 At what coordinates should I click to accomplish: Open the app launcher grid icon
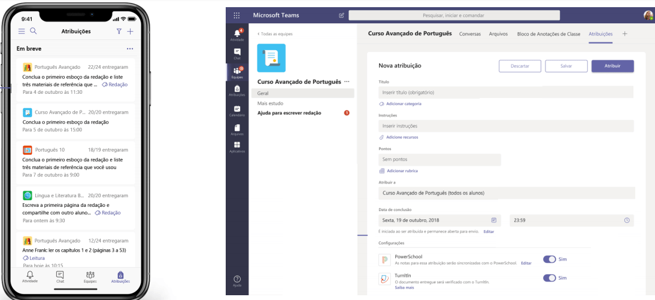(x=237, y=16)
